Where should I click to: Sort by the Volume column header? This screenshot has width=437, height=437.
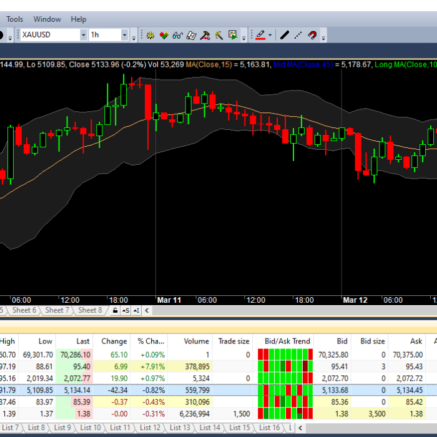190,341
